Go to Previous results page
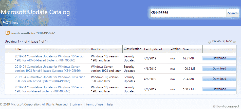The height and width of the screenshot is (109, 241). (218, 41)
